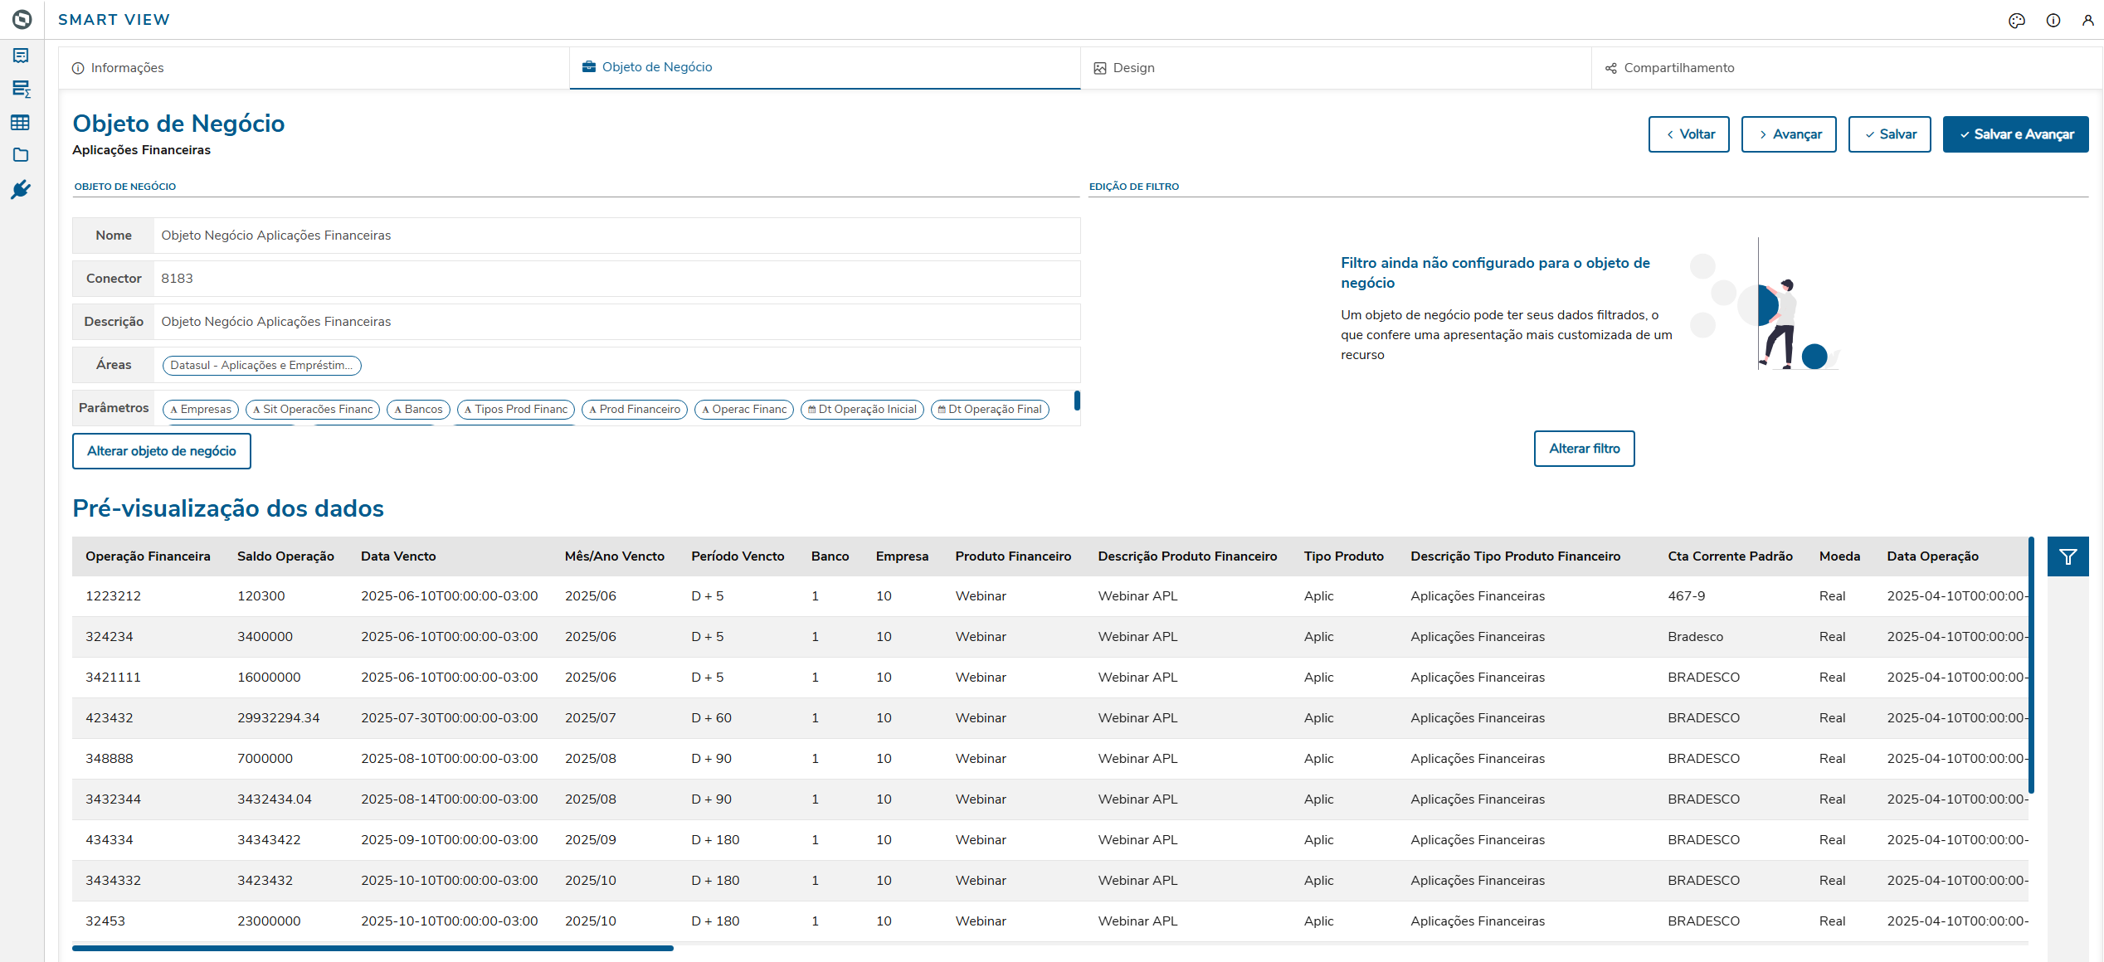Click the info icon in the top bar
This screenshot has height=962, width=2104.
tap(2053, 21)
